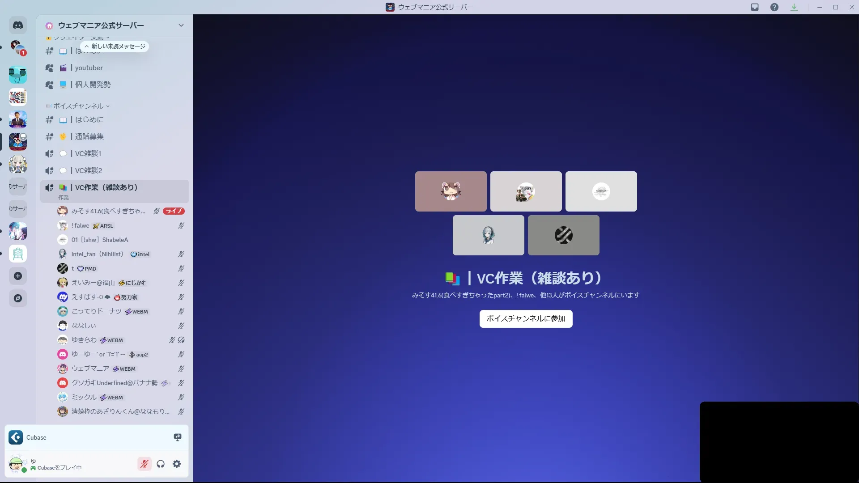Open Discord direct messages home icon
The height and width of the screenshot is (483, 859).
18,25
